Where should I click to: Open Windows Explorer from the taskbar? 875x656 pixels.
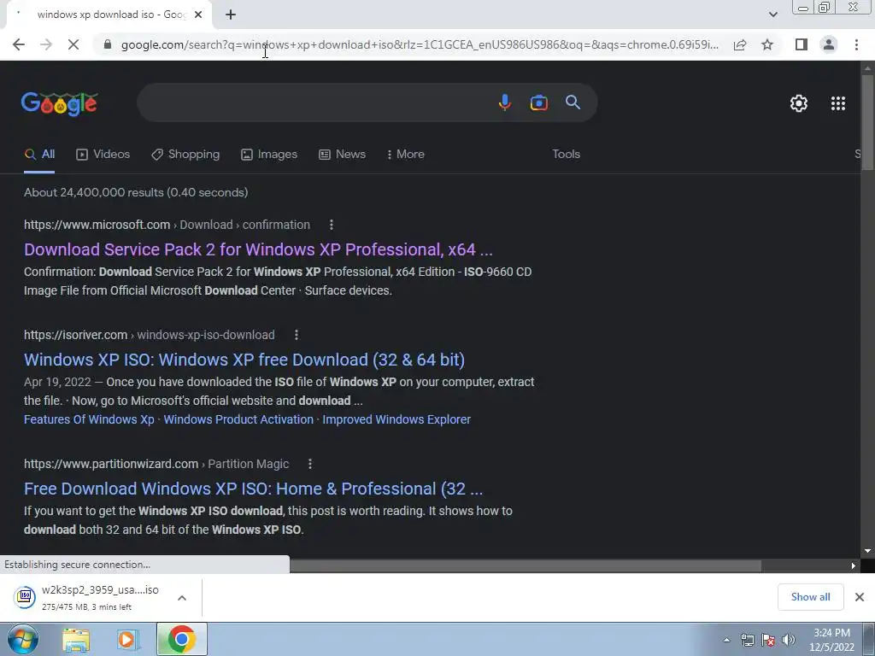coord(76,640)
